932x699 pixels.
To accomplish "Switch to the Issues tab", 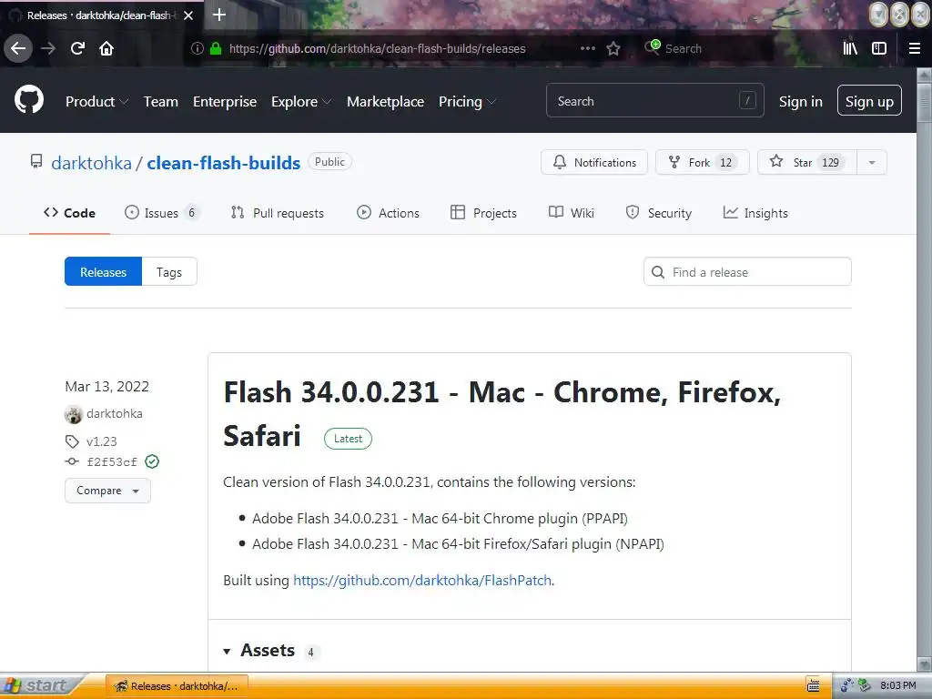I will coord(161,213).
